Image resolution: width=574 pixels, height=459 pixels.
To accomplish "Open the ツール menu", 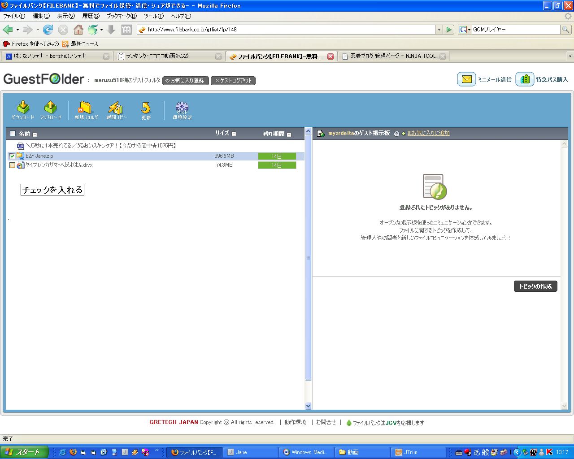I will pos(154,16).
